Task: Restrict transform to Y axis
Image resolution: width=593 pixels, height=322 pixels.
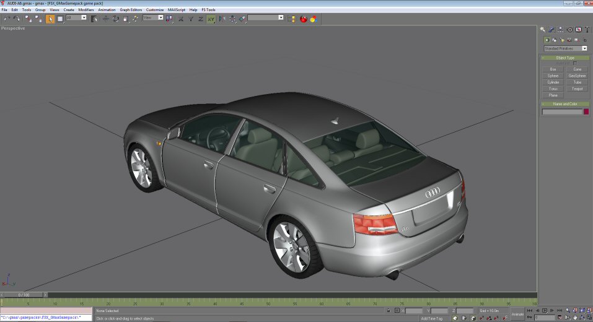Action: pos(191,19)
